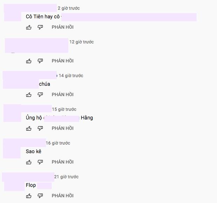Open the "16 giờ trước" timestamp link
This screenshot has width=217, height=203.
(x=58, y=143)
